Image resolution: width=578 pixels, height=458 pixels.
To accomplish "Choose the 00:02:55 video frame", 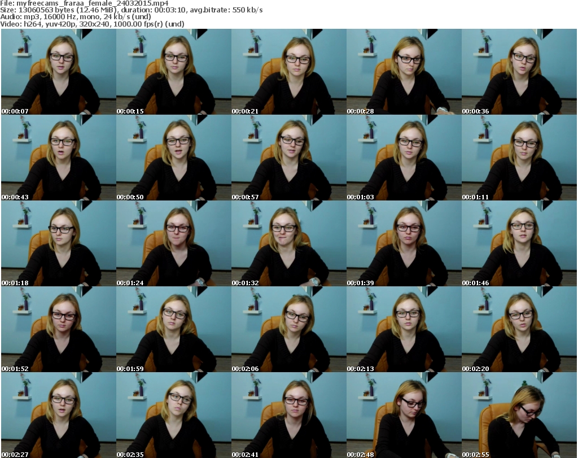I will click(519, 415).
